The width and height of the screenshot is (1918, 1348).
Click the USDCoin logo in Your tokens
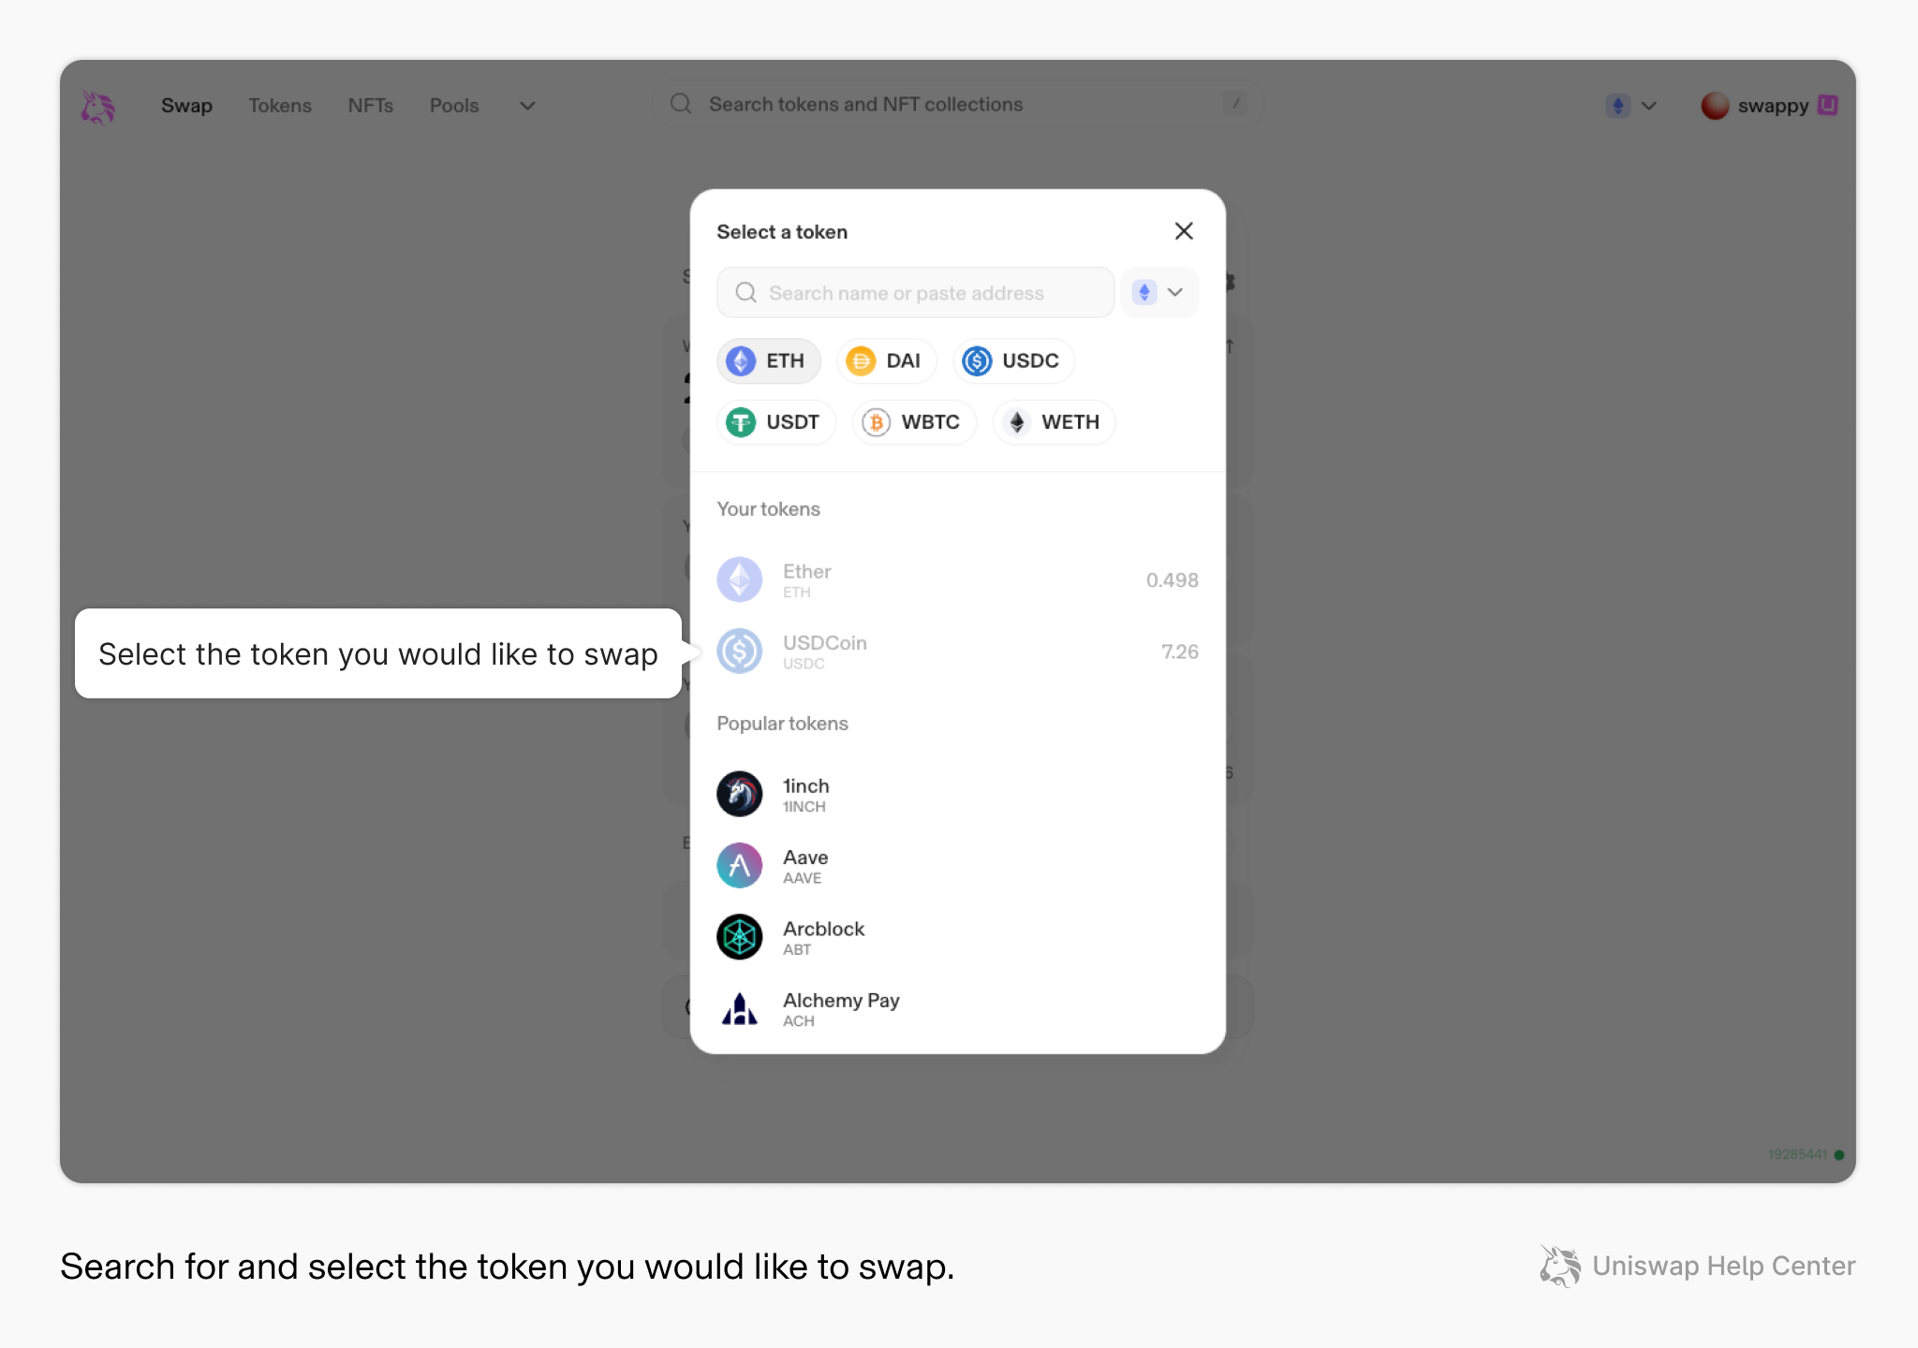(740, 652)
